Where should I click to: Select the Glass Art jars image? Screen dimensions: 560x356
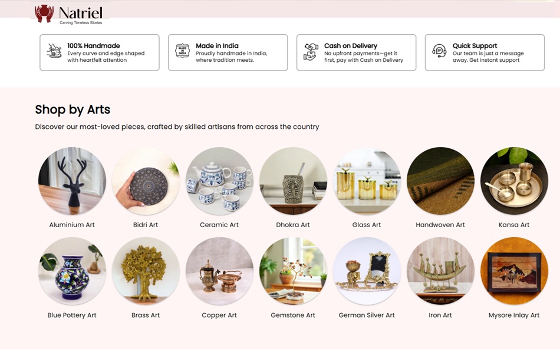pos(367,181)
